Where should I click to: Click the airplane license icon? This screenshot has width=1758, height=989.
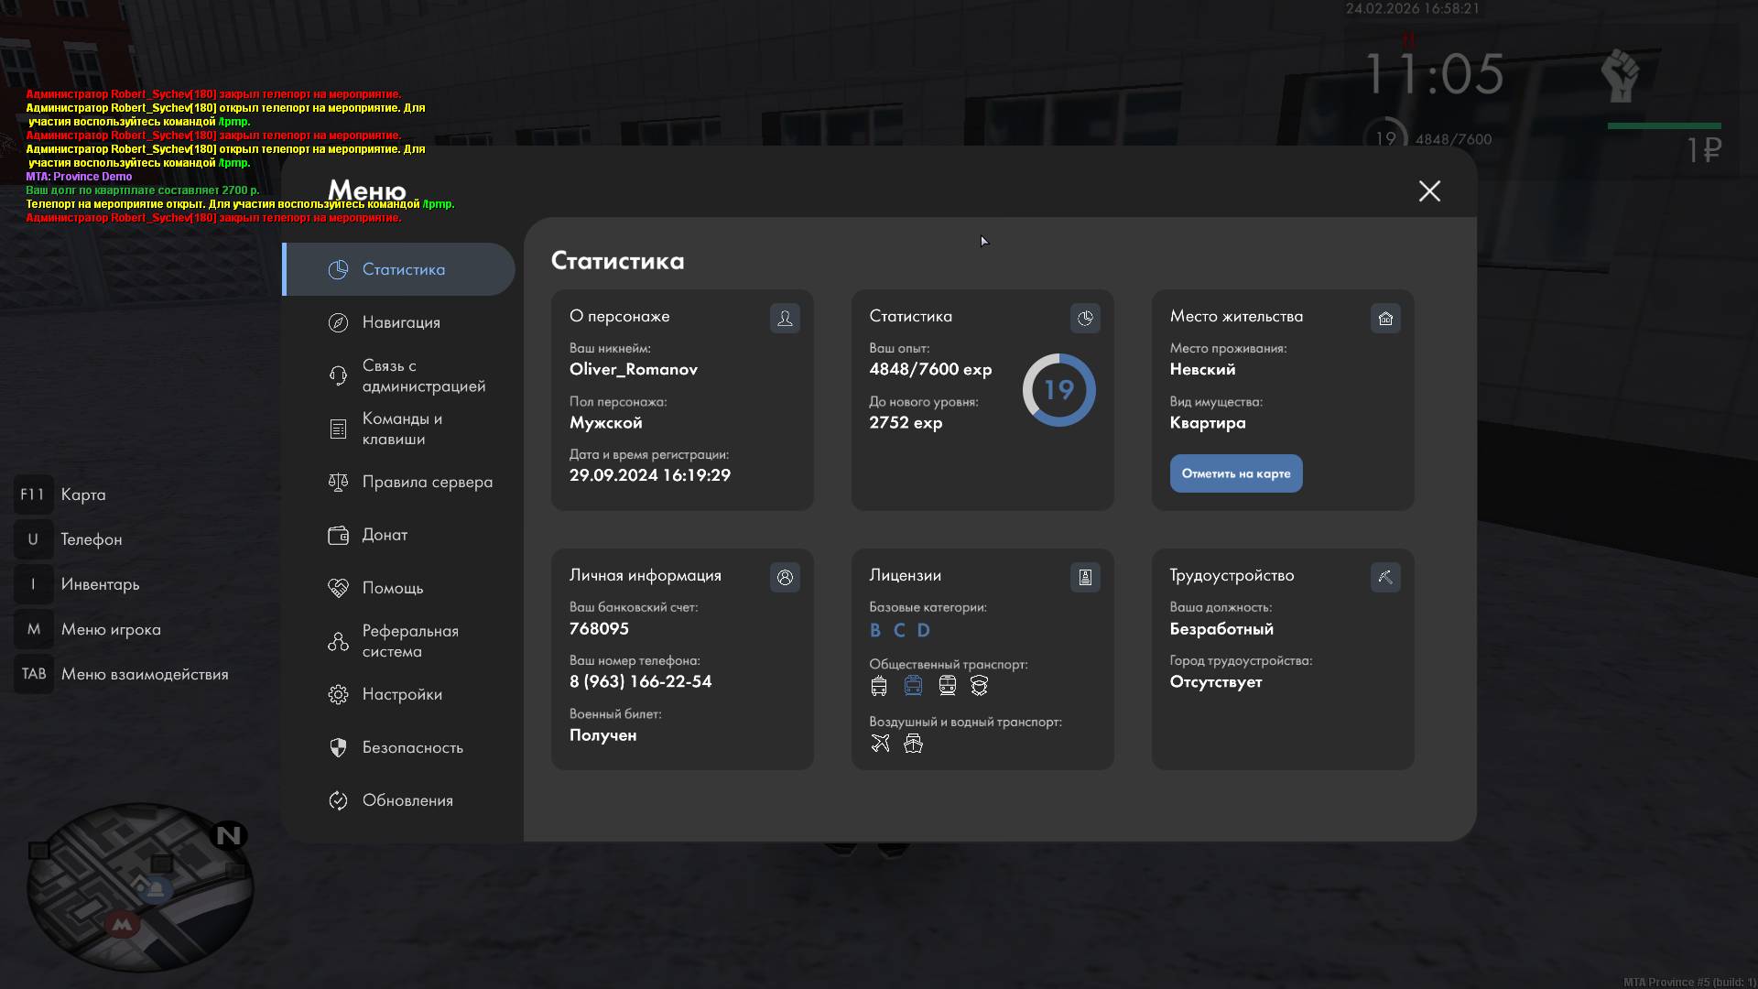click(x=880, y=743)
